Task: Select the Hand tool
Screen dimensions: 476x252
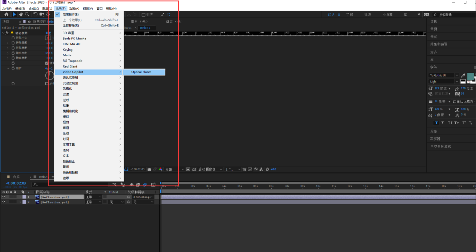Action: point(21,15)
